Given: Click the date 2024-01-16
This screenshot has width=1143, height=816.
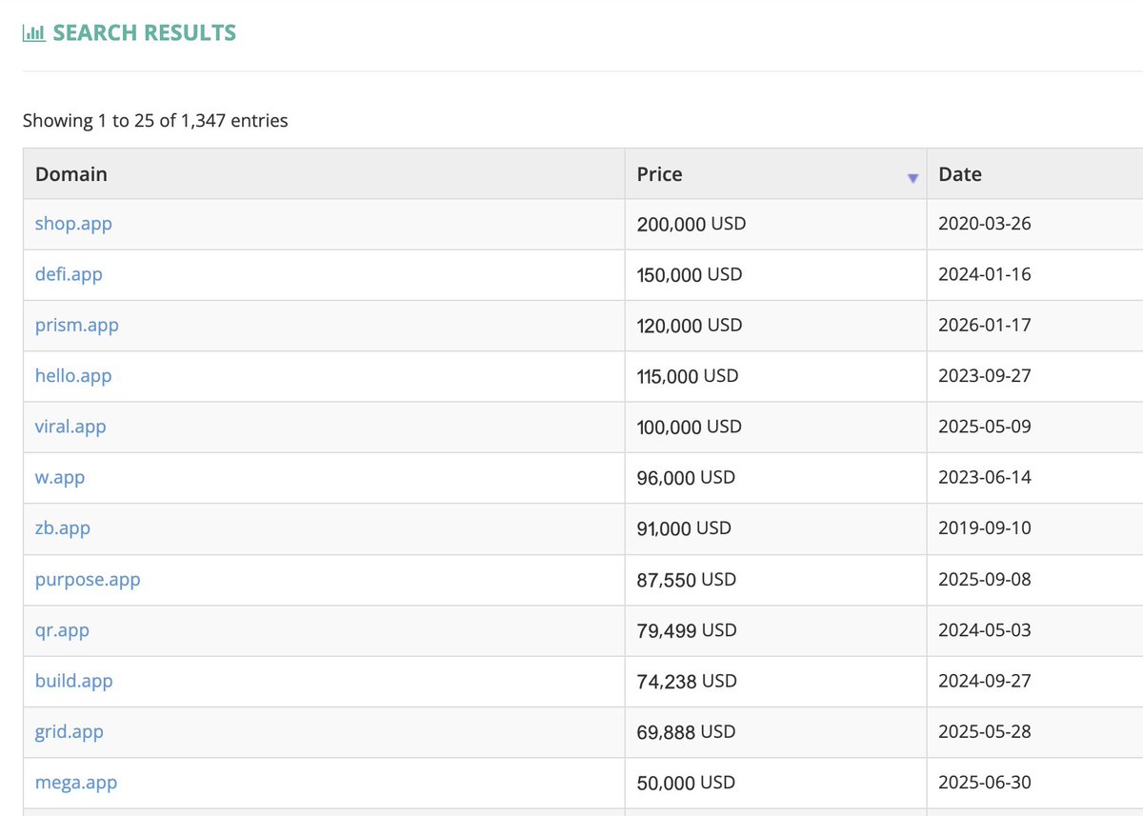Looking at the screenshot, I should click(985, 274).
